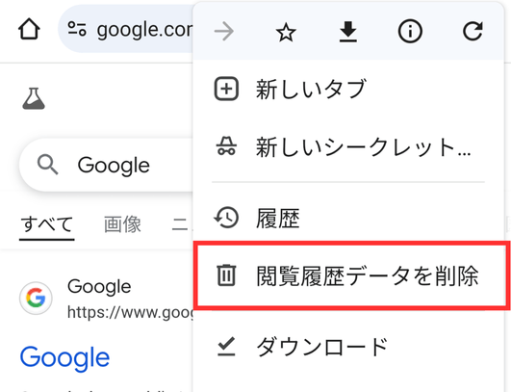Image resolution: width=511 pixels, height=392 pixels.
Task: Switch to the 画像 tab
Action: [x=122, y=224]
